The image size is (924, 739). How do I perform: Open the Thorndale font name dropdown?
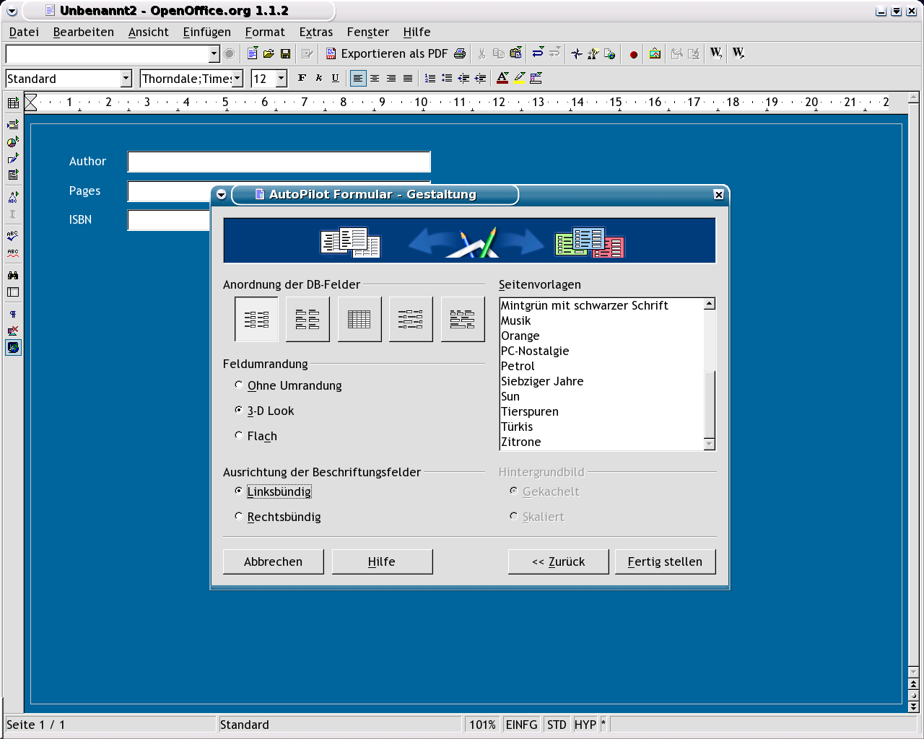tap(237, 79)
